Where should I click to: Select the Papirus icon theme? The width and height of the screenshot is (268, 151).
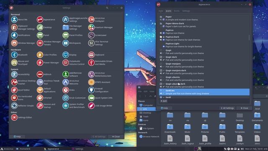pyautogui.click(x=204, y=32)
